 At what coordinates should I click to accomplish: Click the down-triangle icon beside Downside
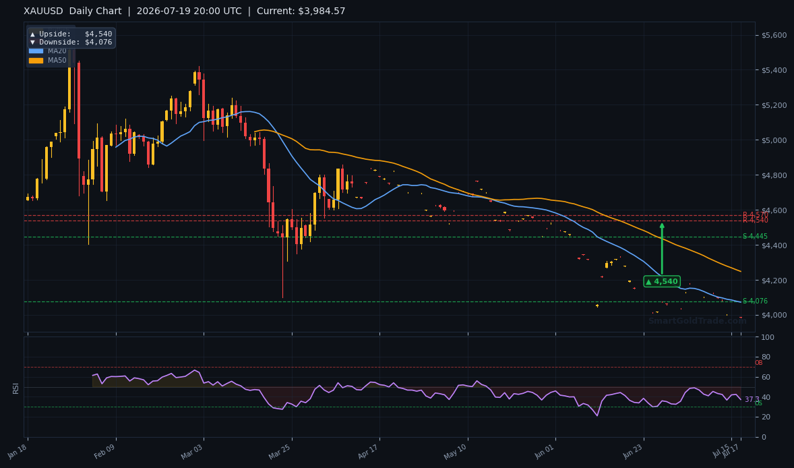[x=33, y=42]
